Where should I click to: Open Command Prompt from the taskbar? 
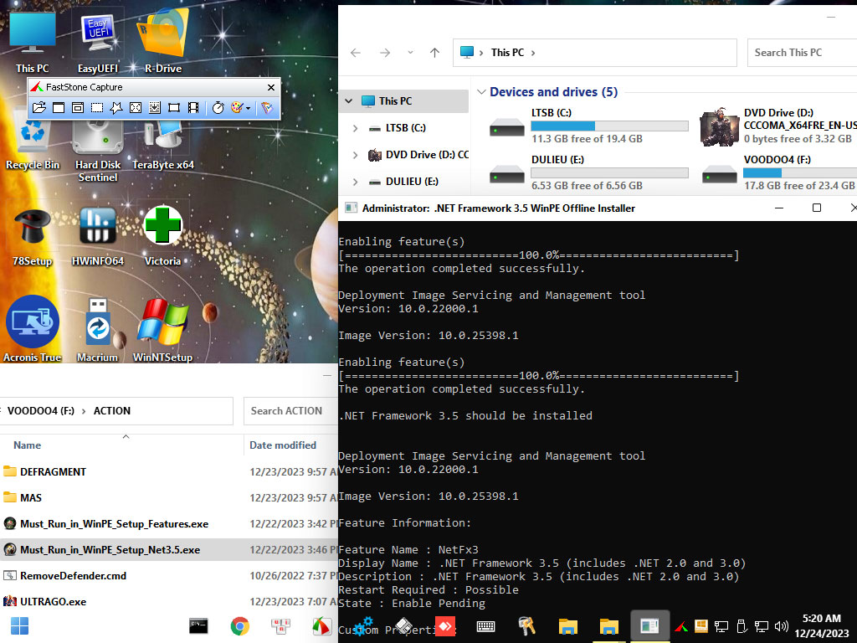click(198, 626)
